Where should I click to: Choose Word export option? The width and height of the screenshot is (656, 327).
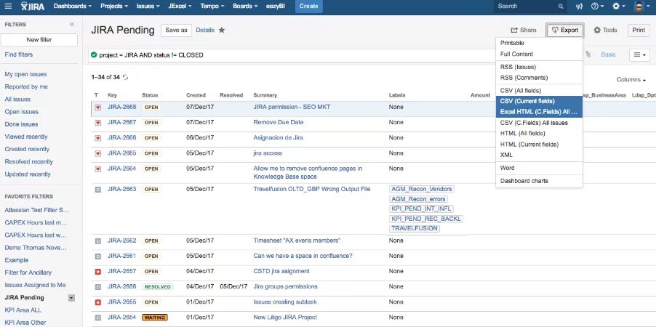coord(539,168)
